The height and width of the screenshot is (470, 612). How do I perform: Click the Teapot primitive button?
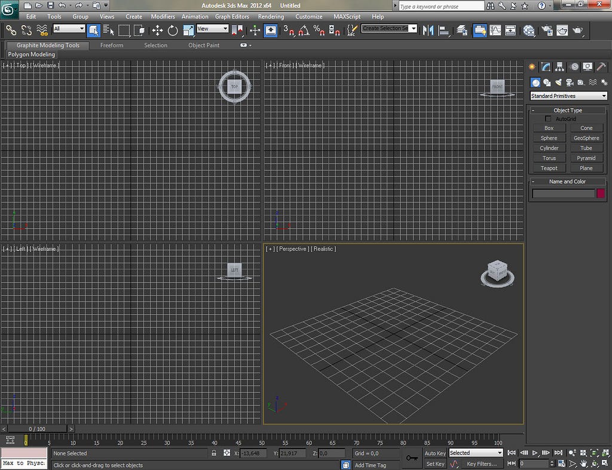(549, 168)
